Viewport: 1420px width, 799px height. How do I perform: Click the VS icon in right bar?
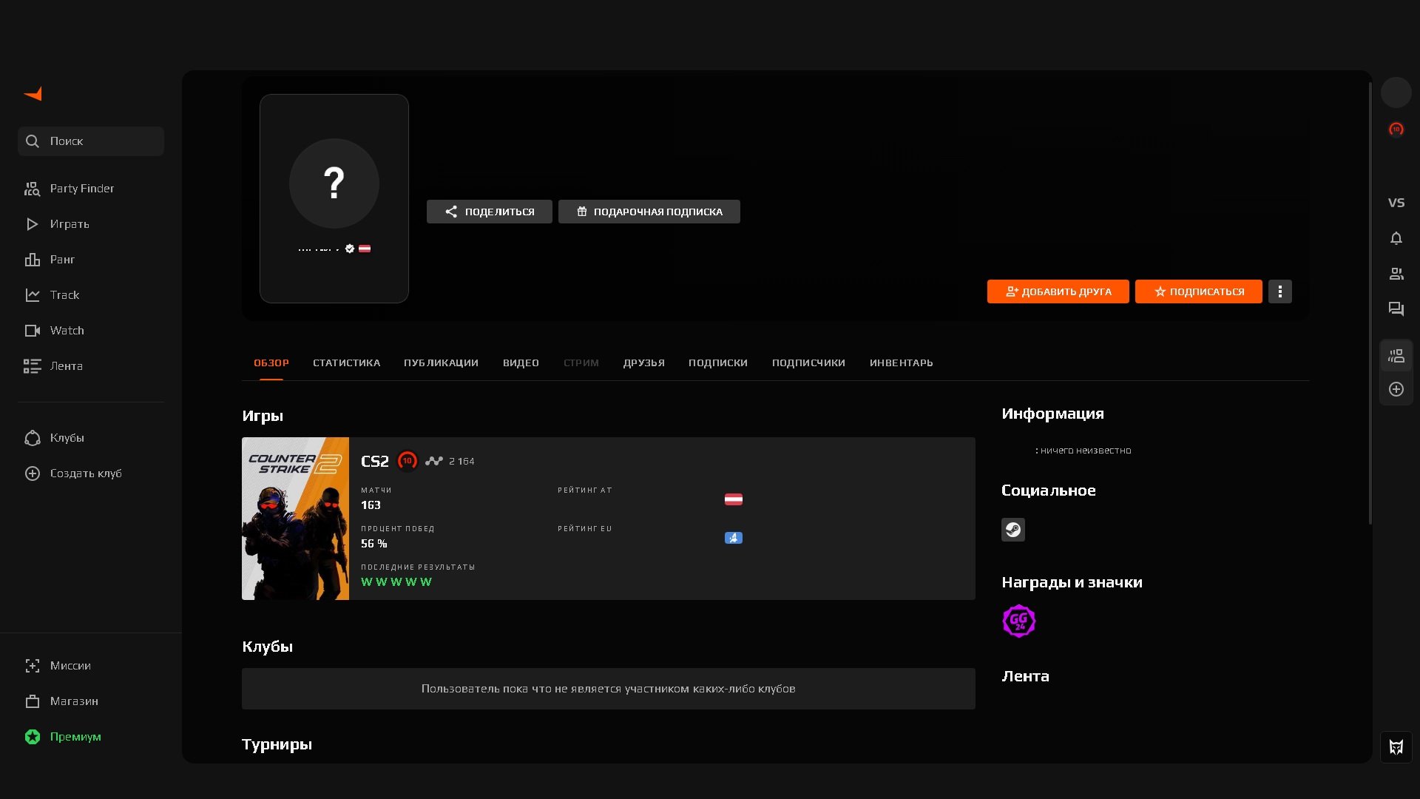pyautogui.click(x=1396, y=203)
